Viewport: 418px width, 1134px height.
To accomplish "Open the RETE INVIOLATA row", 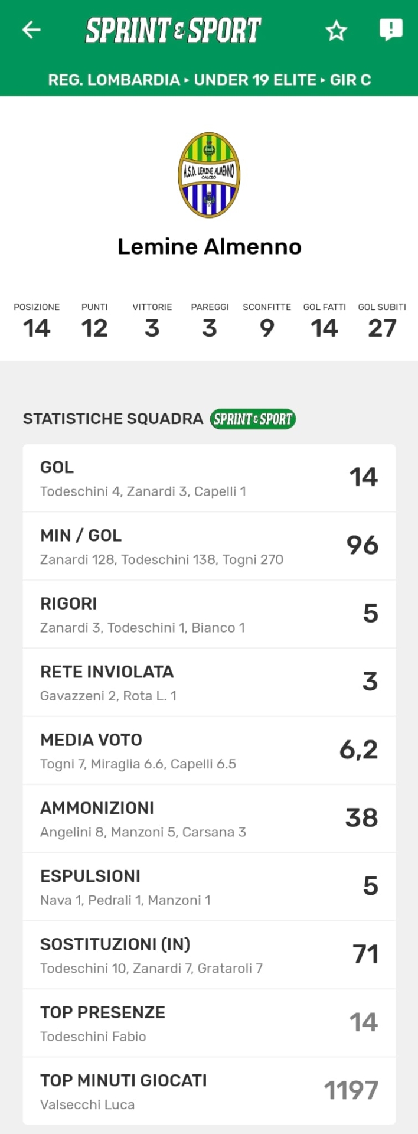I will [209, 682].
